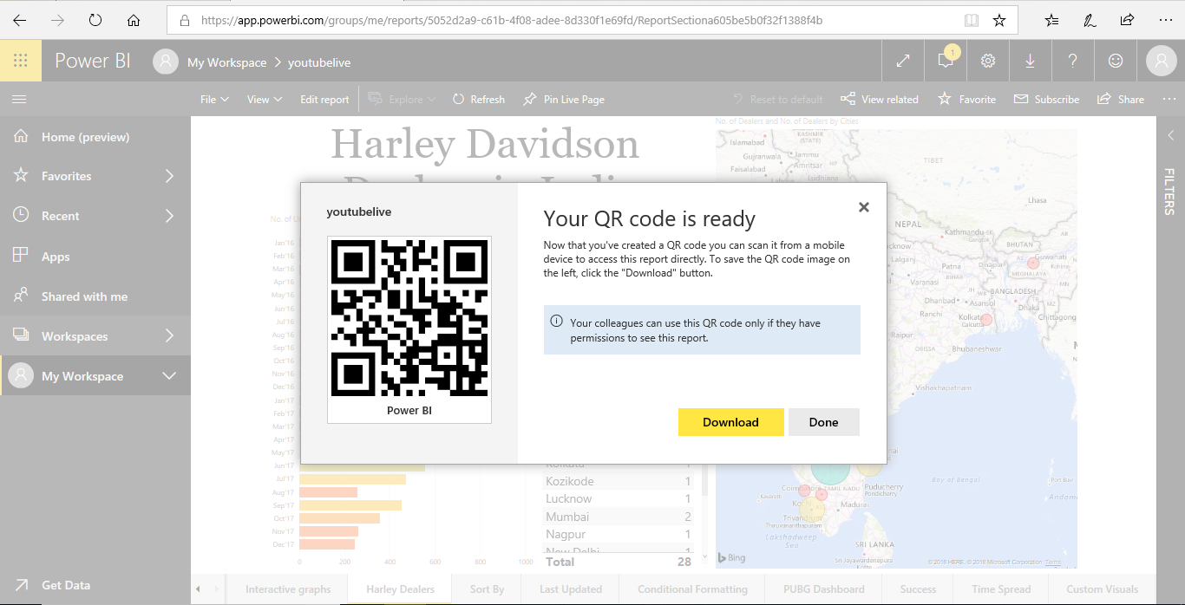
Task: Collapse the My Workspace sidebar chevron
Action: (x=169, y=376)
